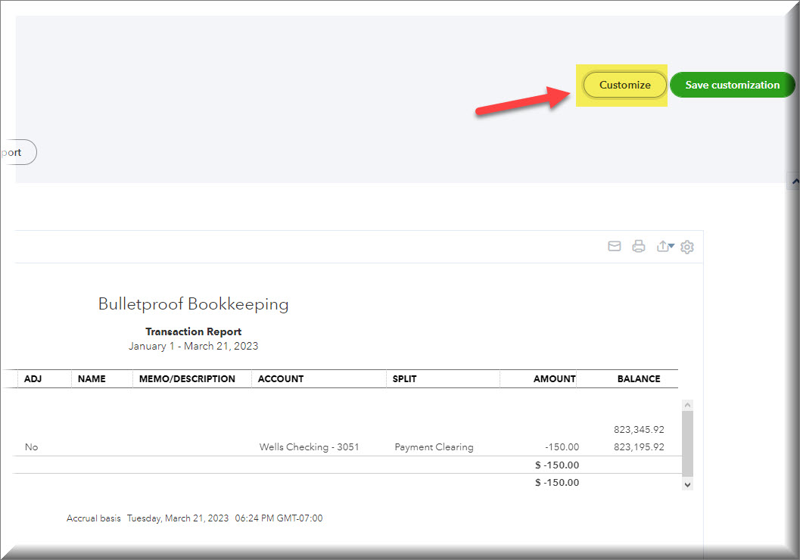The image size is (800, 560).
Task: Click the BALANCE column header
Action: 639,379
